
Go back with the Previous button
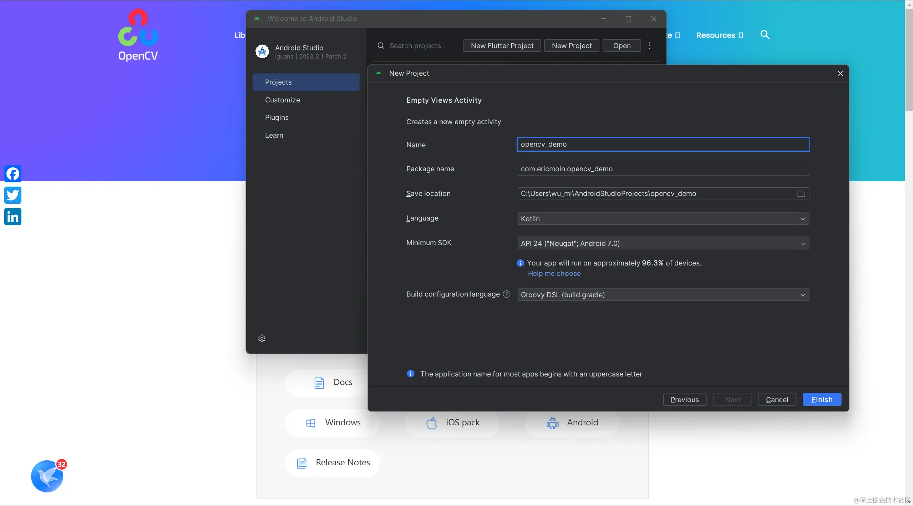point(685,400)
